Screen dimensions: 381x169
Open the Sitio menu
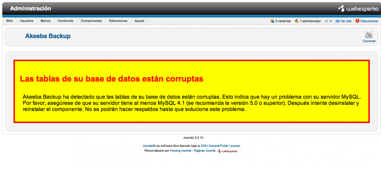pyautogui.click(x=9, y=21)
